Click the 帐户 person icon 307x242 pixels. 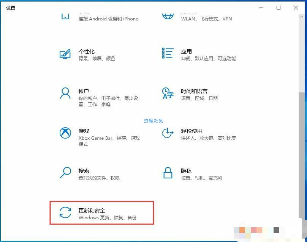[65, 94]
